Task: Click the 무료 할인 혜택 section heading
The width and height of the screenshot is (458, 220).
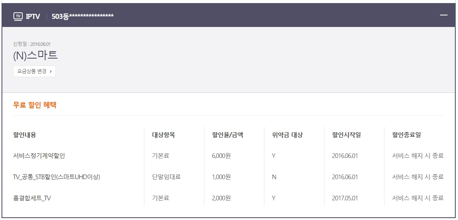Action: coord(35,104)
